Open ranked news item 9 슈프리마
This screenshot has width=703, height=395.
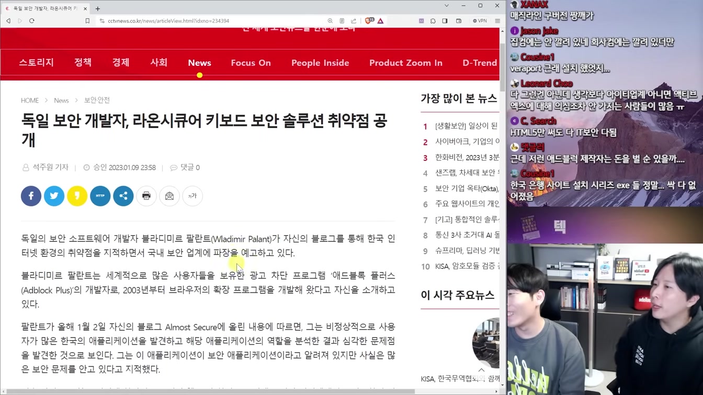pyautogui.click(x=461, y=251)
